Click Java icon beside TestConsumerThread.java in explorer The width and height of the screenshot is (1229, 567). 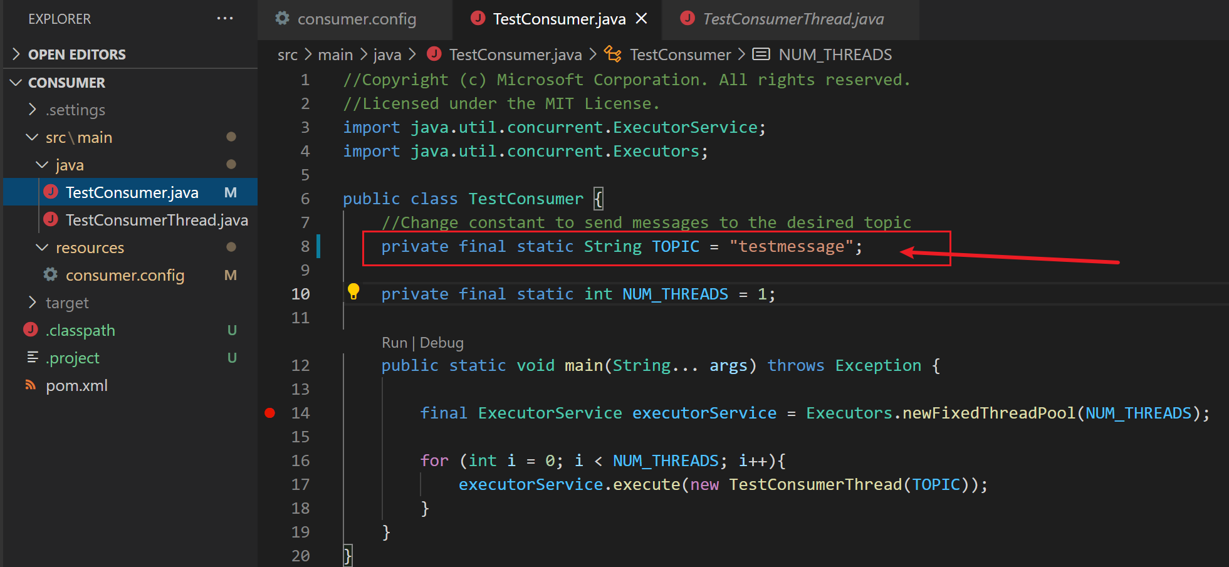click(51, 220)
